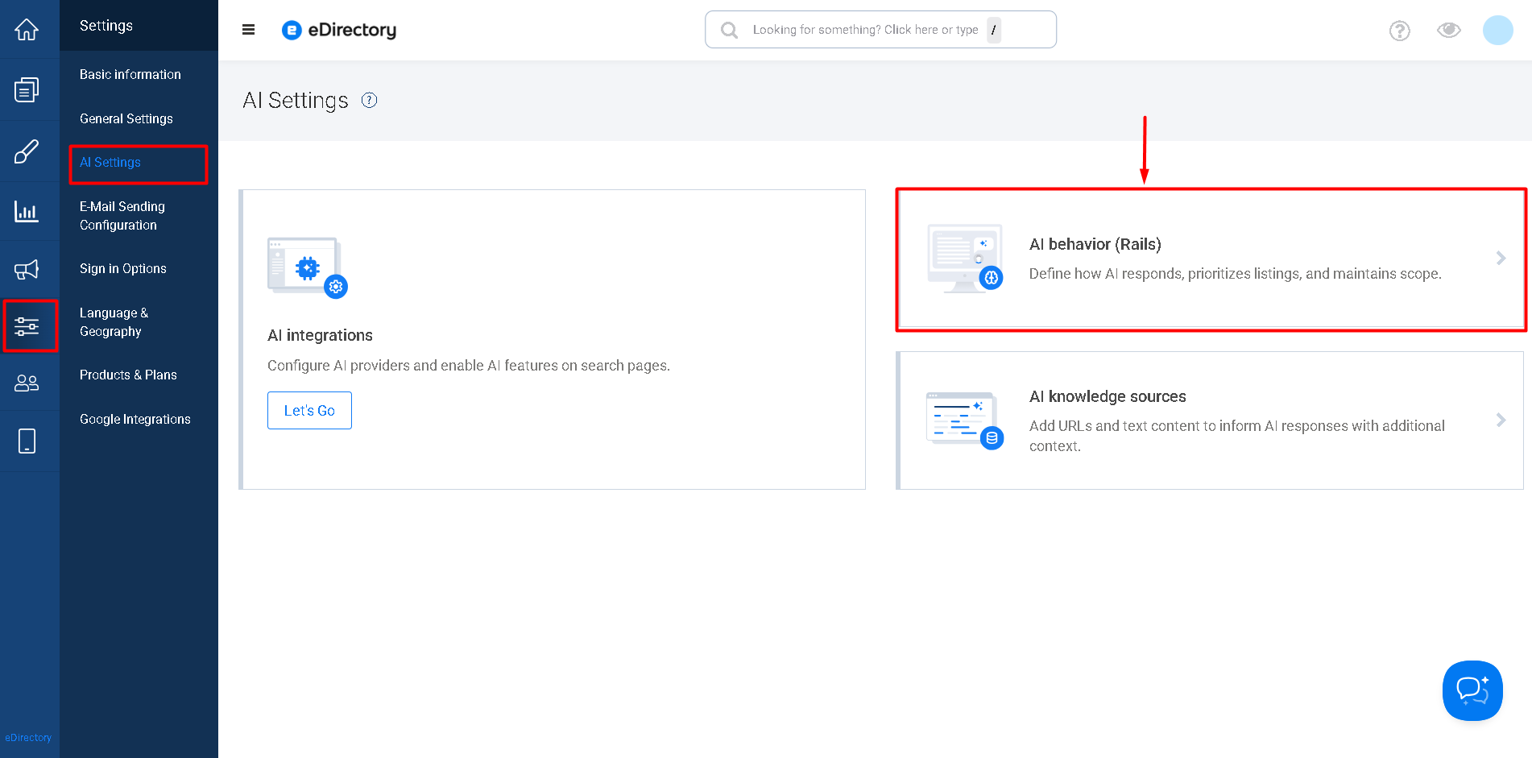Image resolution: width=1532 pixels, height=758 pixels.
Task: Open Language & Geography settings
Action: coord(114,322)
